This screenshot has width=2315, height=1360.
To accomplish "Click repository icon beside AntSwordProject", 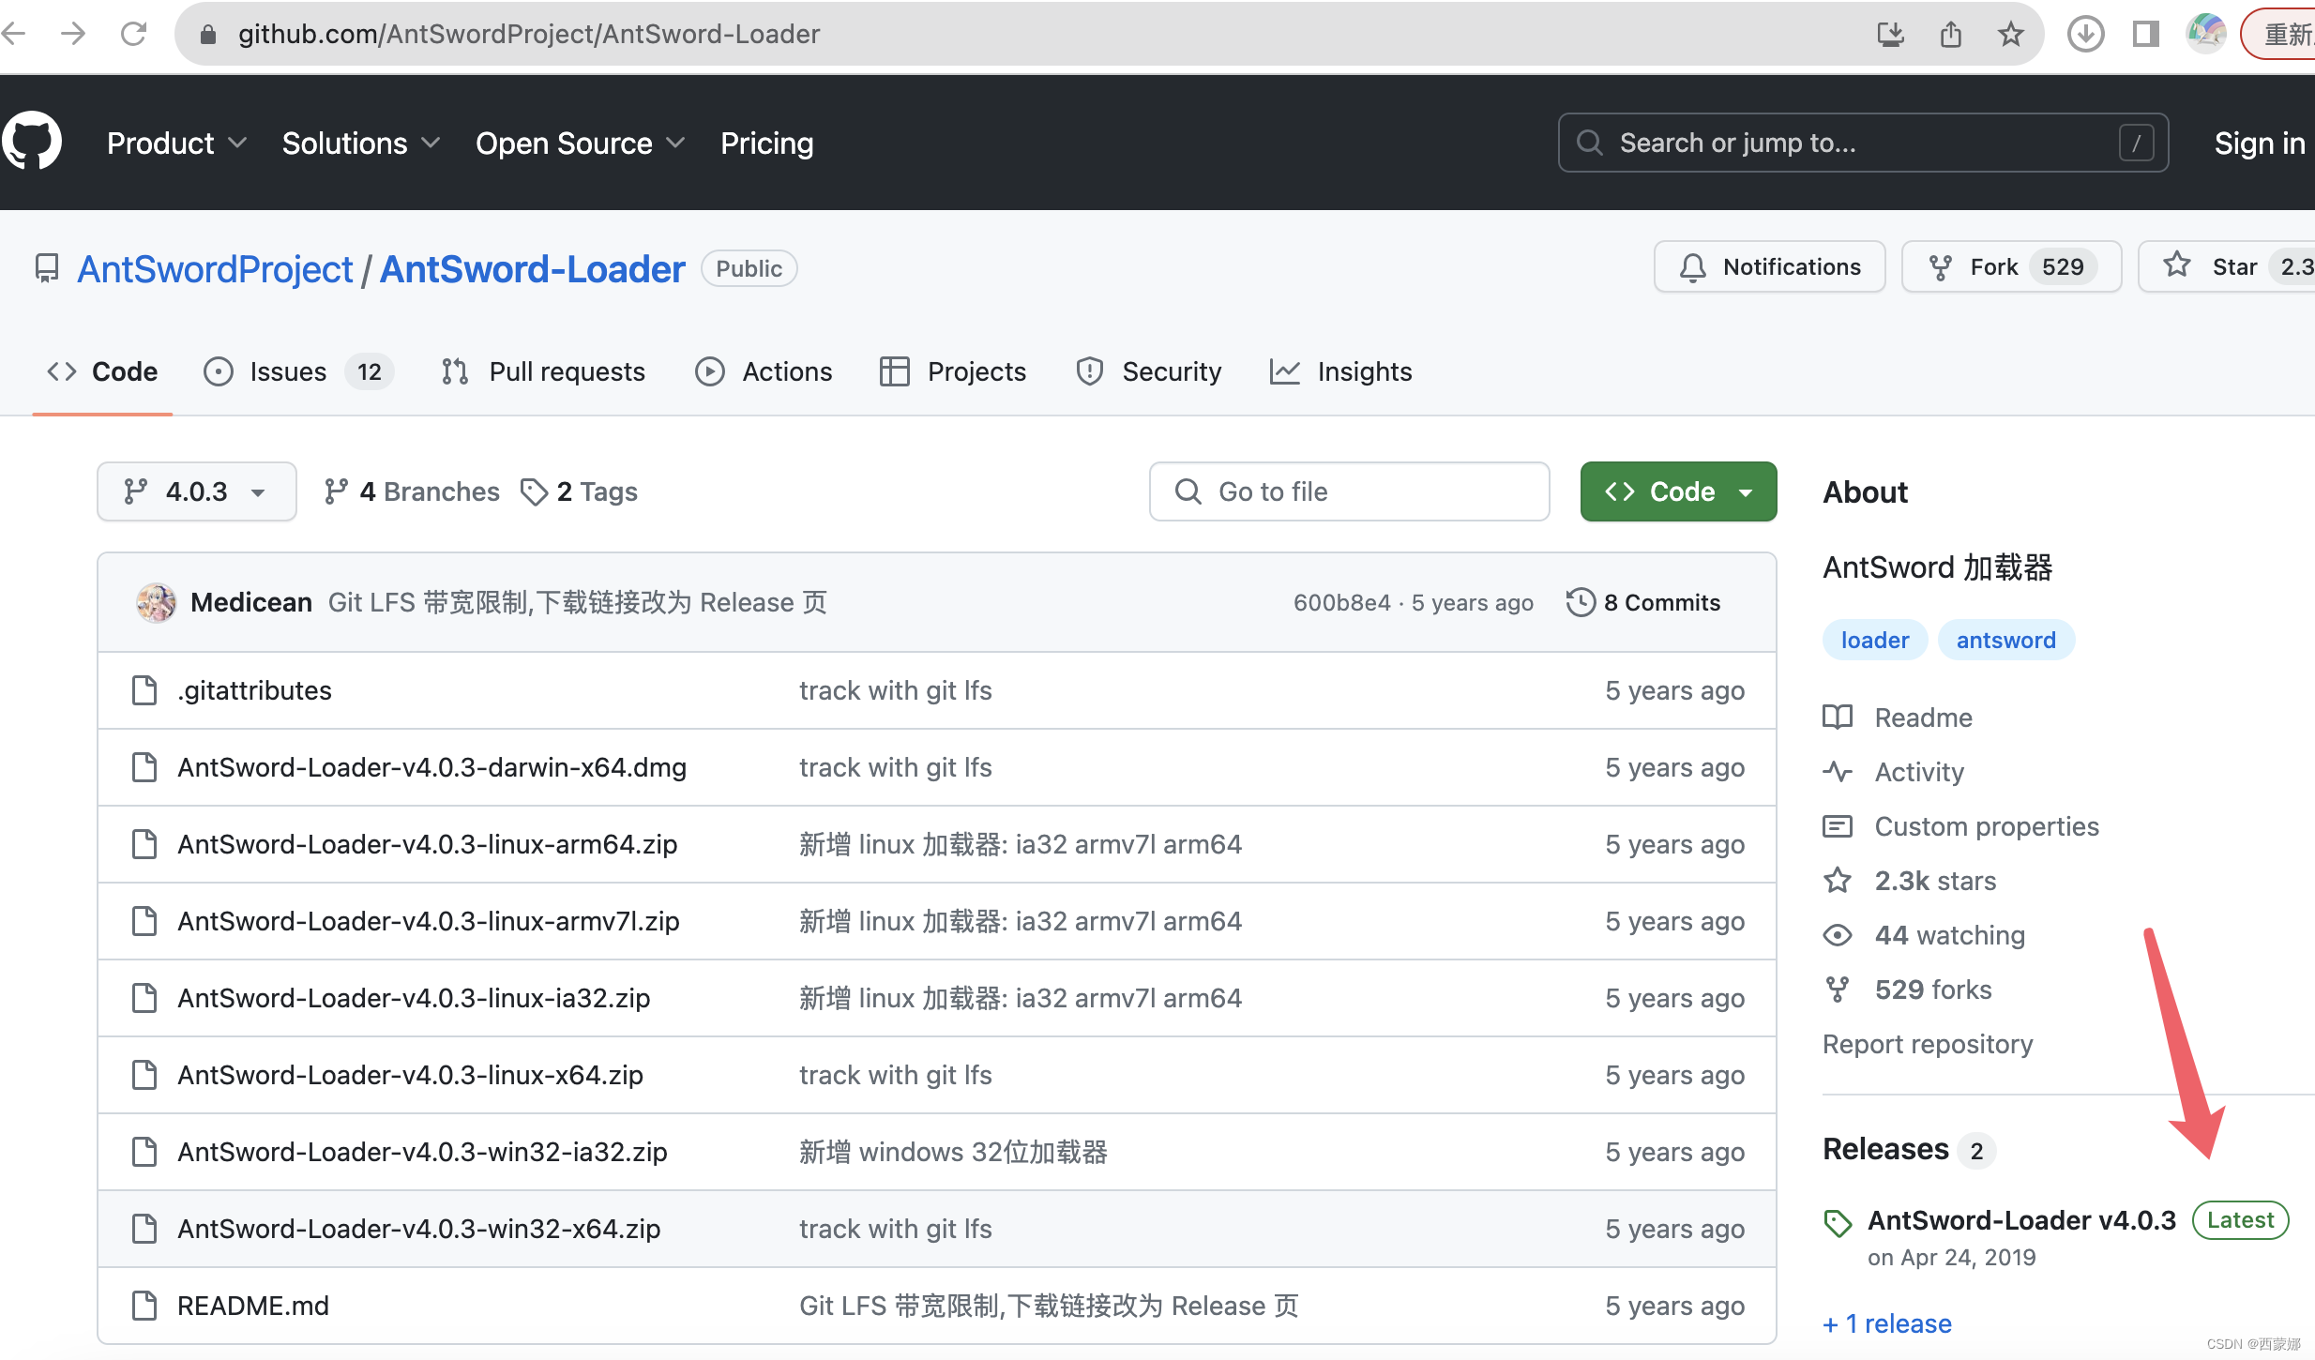I will 47,269.
